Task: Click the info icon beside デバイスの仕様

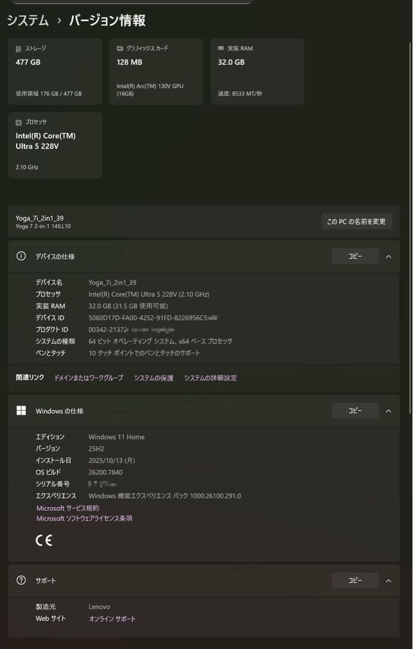Action: 21,255
